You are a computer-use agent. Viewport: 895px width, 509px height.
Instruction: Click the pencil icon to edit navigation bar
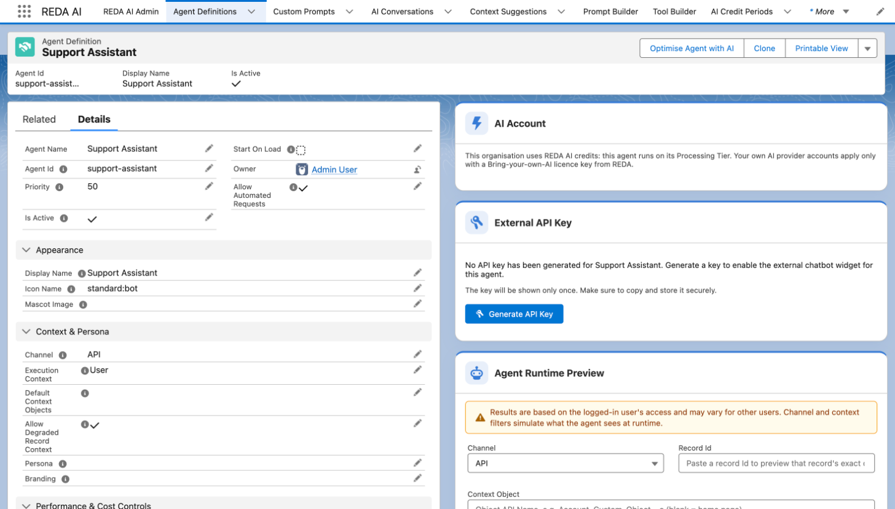pyautogui.click(x=880, y=12)
